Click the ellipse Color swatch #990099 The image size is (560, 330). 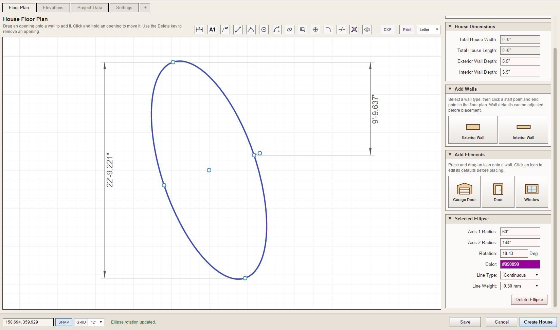[x=520, y=264]
